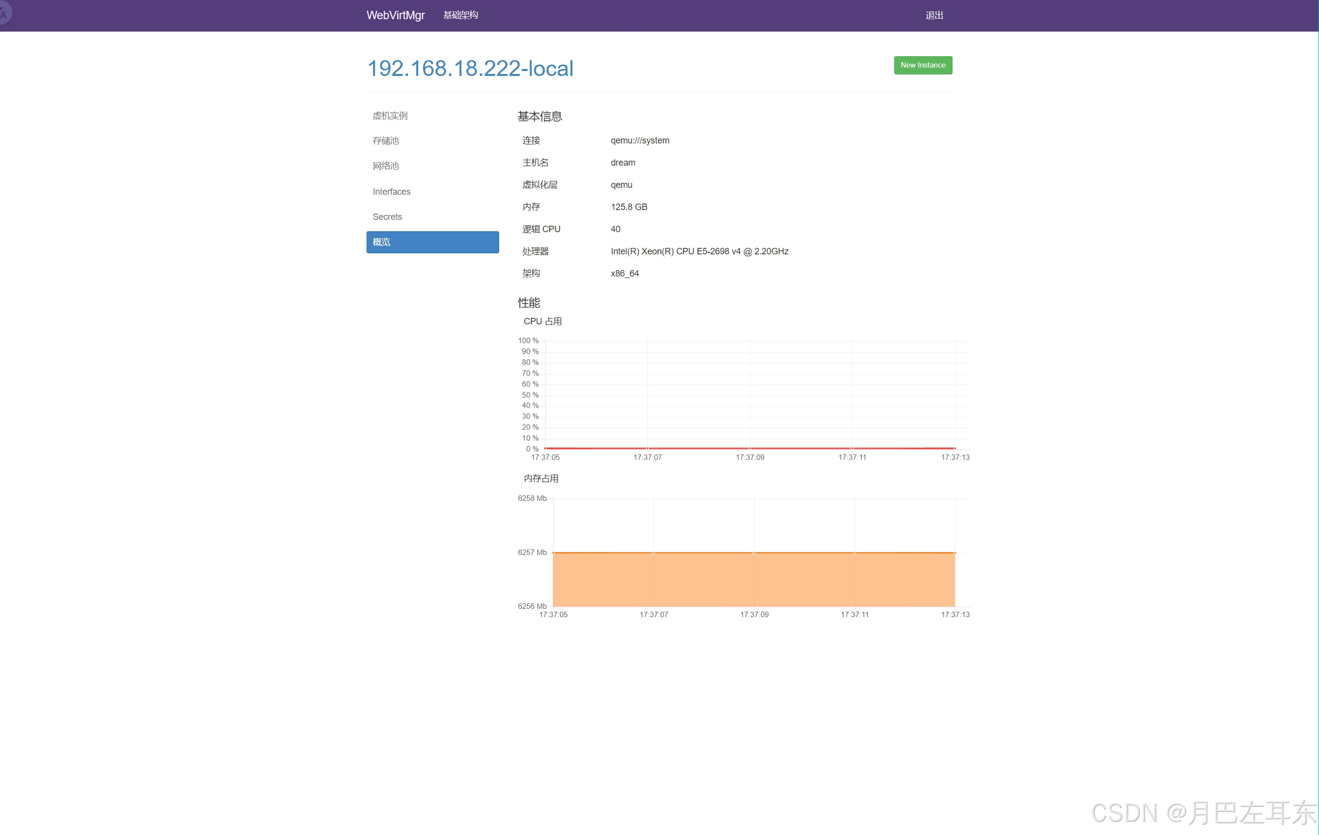Toggle host connection visibility
The height and width of the screenshot is (835, 1319).
tap(470, 69)
